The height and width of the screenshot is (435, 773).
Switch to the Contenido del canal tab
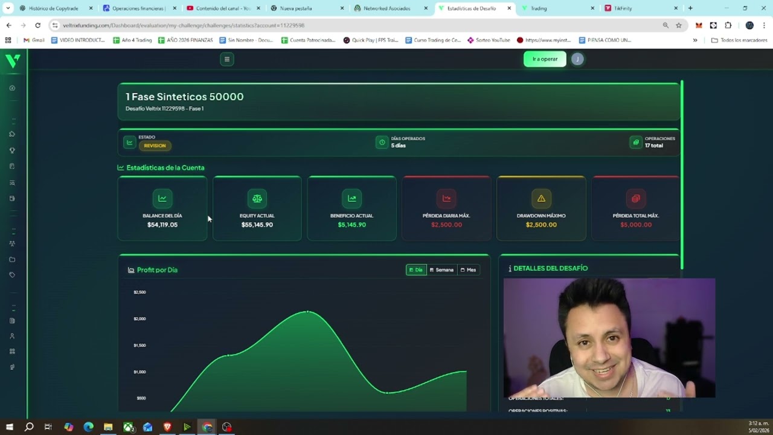point(223,8)
